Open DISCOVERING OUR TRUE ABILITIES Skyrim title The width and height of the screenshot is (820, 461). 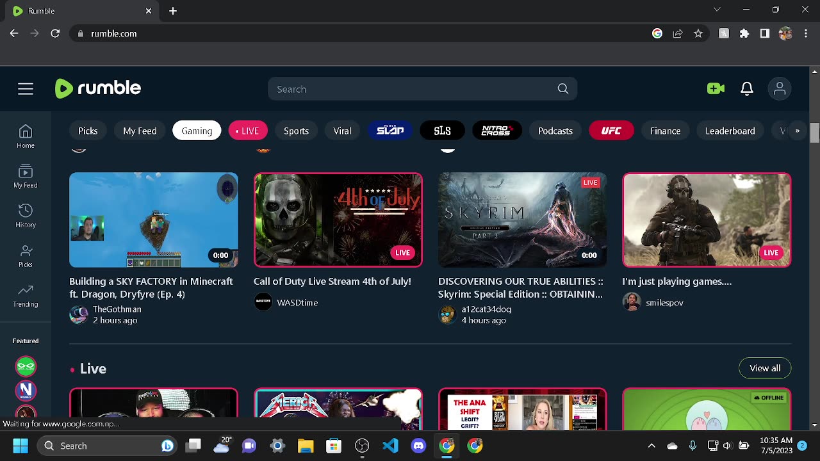tap(520, 287)
